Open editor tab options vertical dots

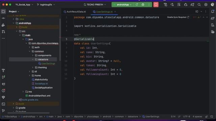206,12
